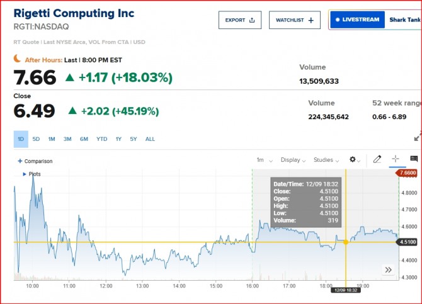422x304 pixels.
Task: Show the ALL time range
Action: coord(150,139)
